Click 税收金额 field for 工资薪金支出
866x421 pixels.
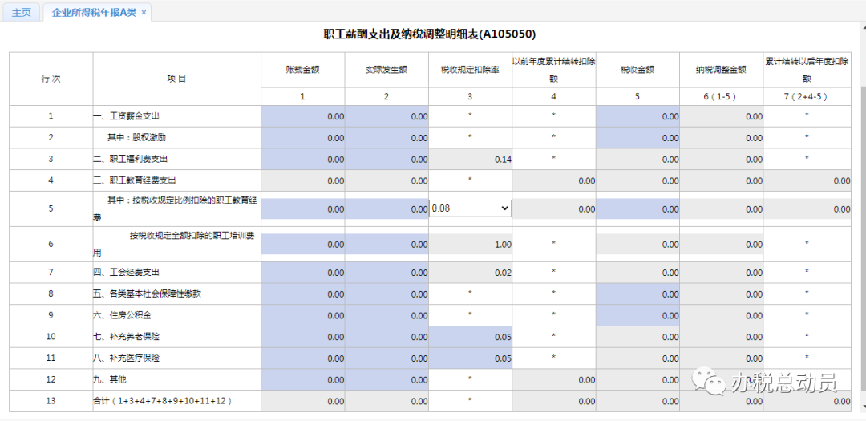[637, 116]
